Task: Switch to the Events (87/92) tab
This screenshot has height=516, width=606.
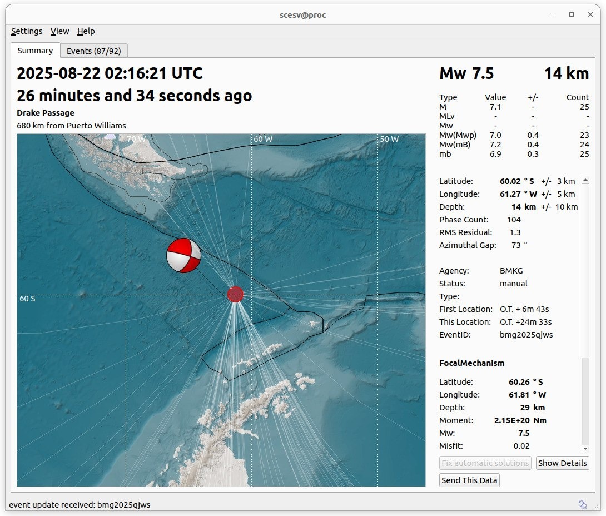Action: [94, 51]
